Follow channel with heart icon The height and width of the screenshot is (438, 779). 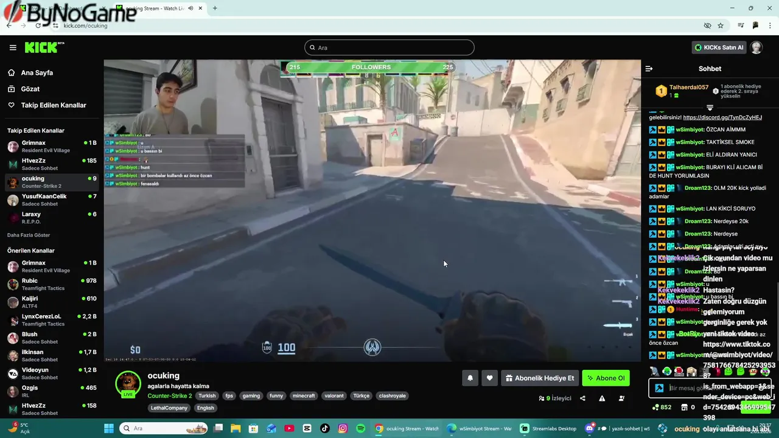click(x=489, y=378)
